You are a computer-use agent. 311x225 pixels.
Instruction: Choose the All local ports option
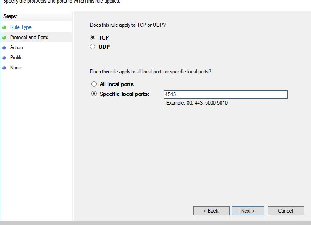coord(94,84)
